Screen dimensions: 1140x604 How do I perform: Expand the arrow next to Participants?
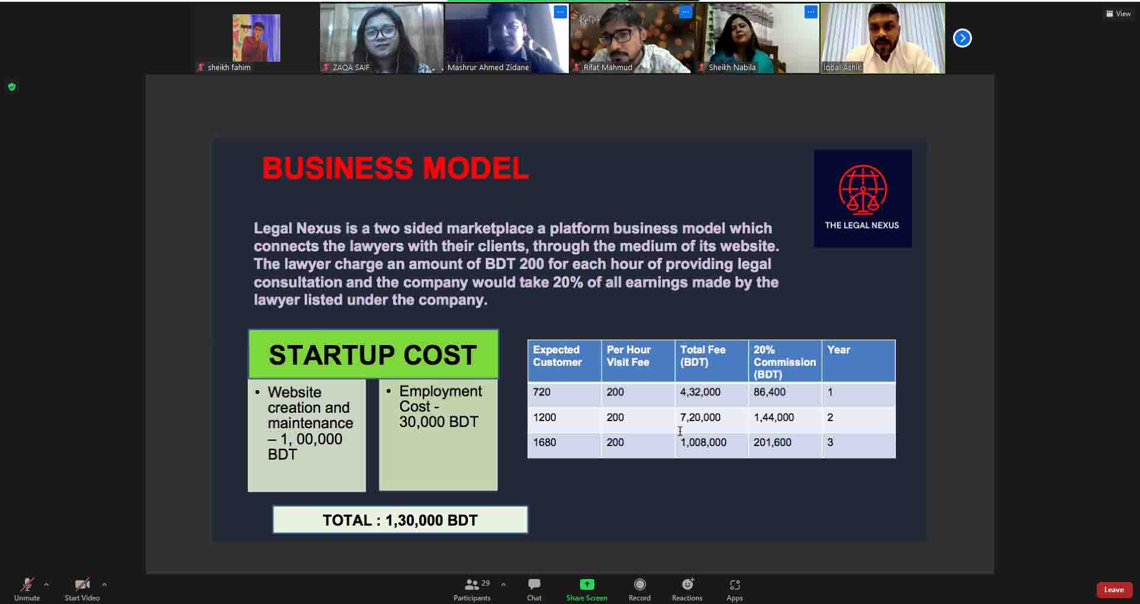tap(503, 585)
